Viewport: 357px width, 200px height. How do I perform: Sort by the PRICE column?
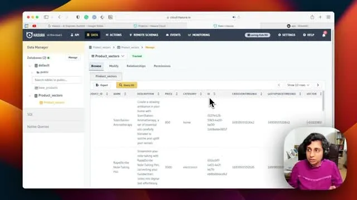[x=171, y=94]
